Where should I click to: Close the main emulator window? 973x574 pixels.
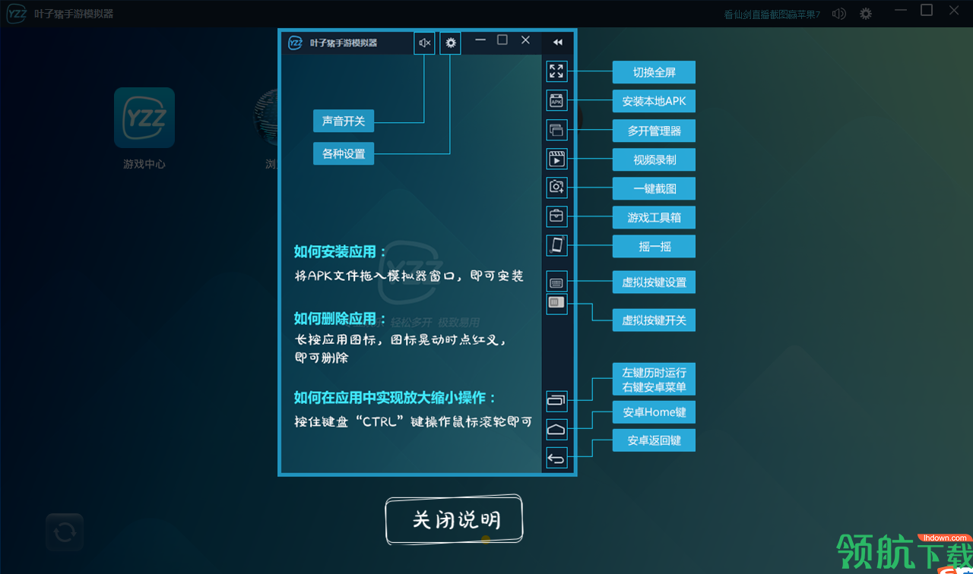[x=954, y=11]
